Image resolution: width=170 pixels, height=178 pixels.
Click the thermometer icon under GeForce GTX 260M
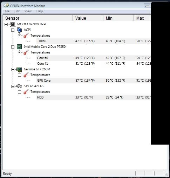click(26, 75)
